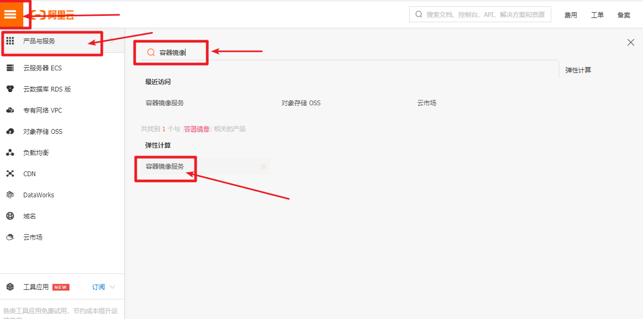The image size is (643, 319).
Task: Favorite 容器镜像服务 with the star icon
Action: (264, 167)
